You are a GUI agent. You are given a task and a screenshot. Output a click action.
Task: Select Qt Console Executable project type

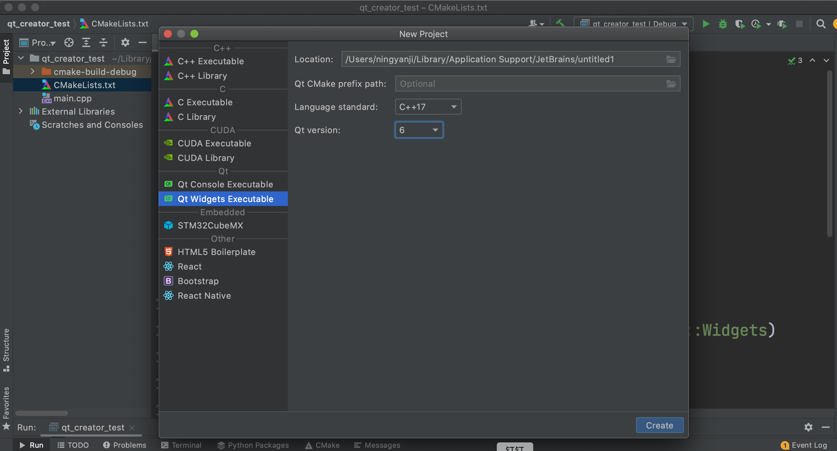tap(225, 184)
